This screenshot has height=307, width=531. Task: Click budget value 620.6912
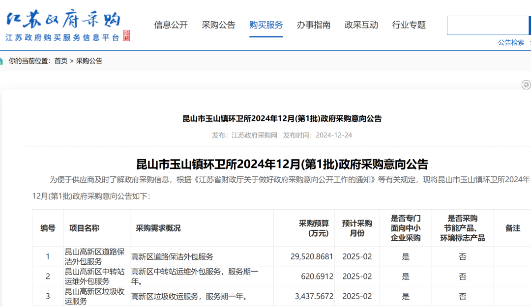[317, 277]
